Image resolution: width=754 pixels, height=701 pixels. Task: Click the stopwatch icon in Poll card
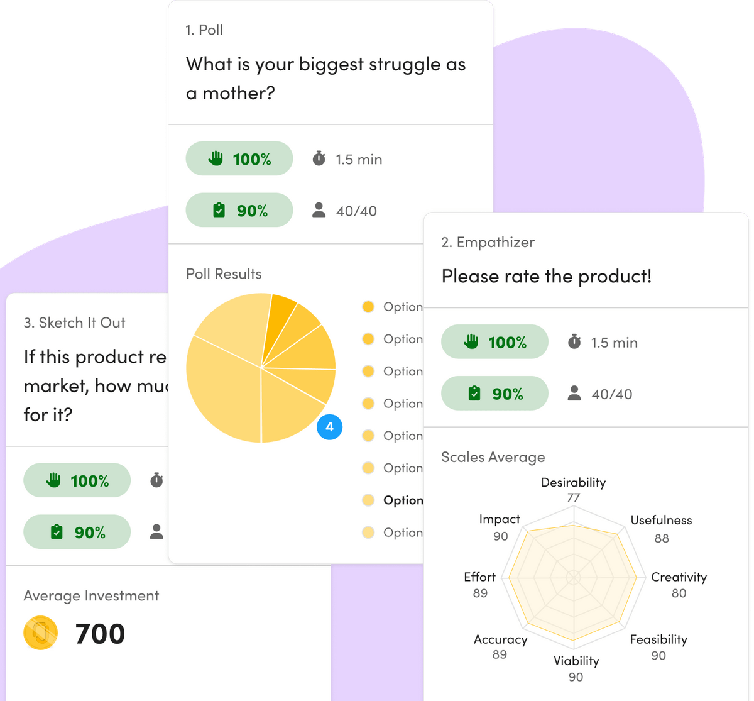[x=319, y=159]
